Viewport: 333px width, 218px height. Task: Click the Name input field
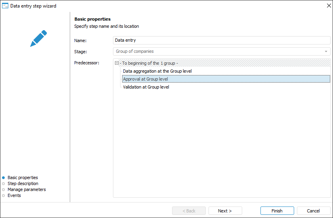point(221,40)
